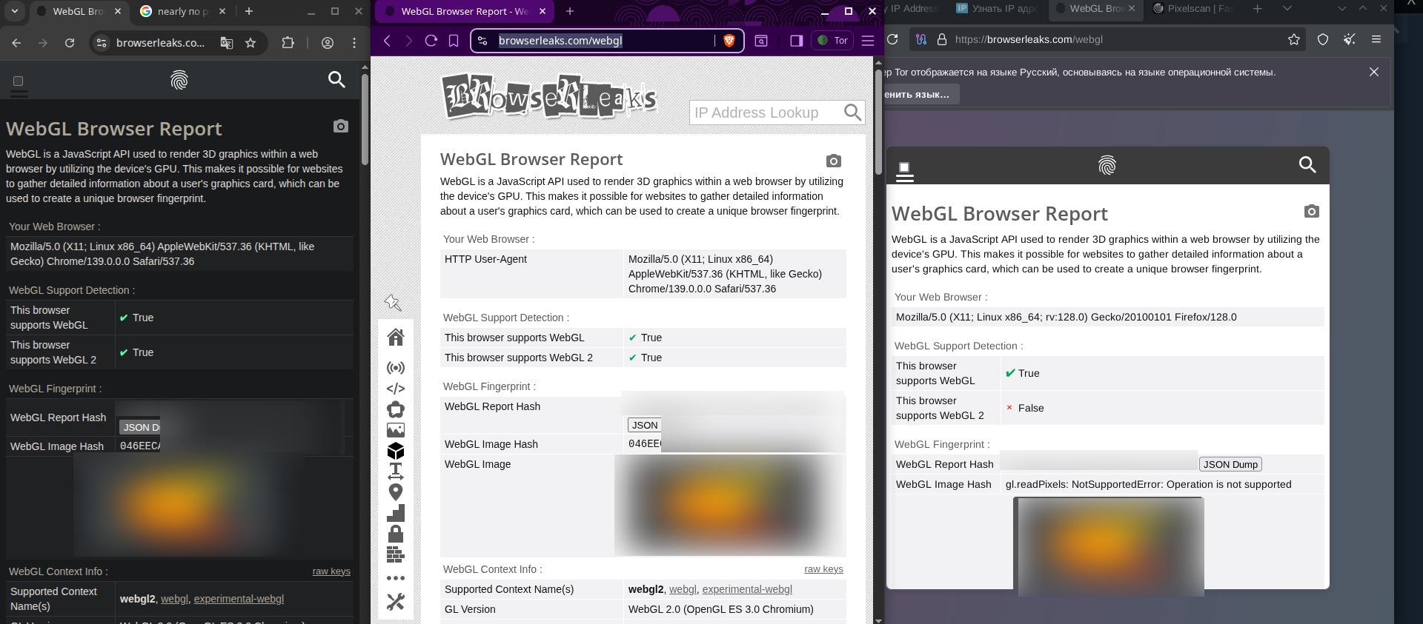Open the geolocation pin icon in BrowserLeaks sidebar
The image size is (1423, 624).
(x=396, y=492)
